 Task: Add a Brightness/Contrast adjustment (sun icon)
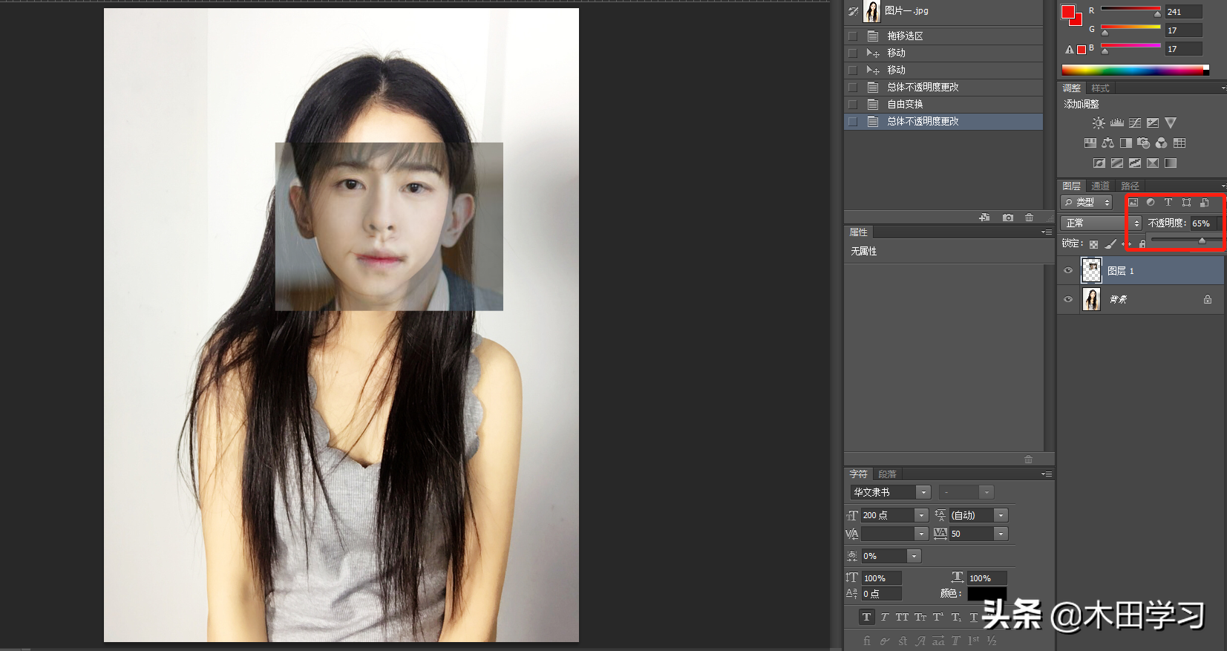[1099, 123]
